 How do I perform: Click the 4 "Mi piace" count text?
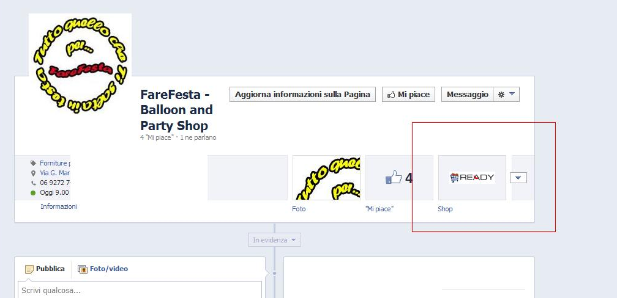tap(157, 138)
